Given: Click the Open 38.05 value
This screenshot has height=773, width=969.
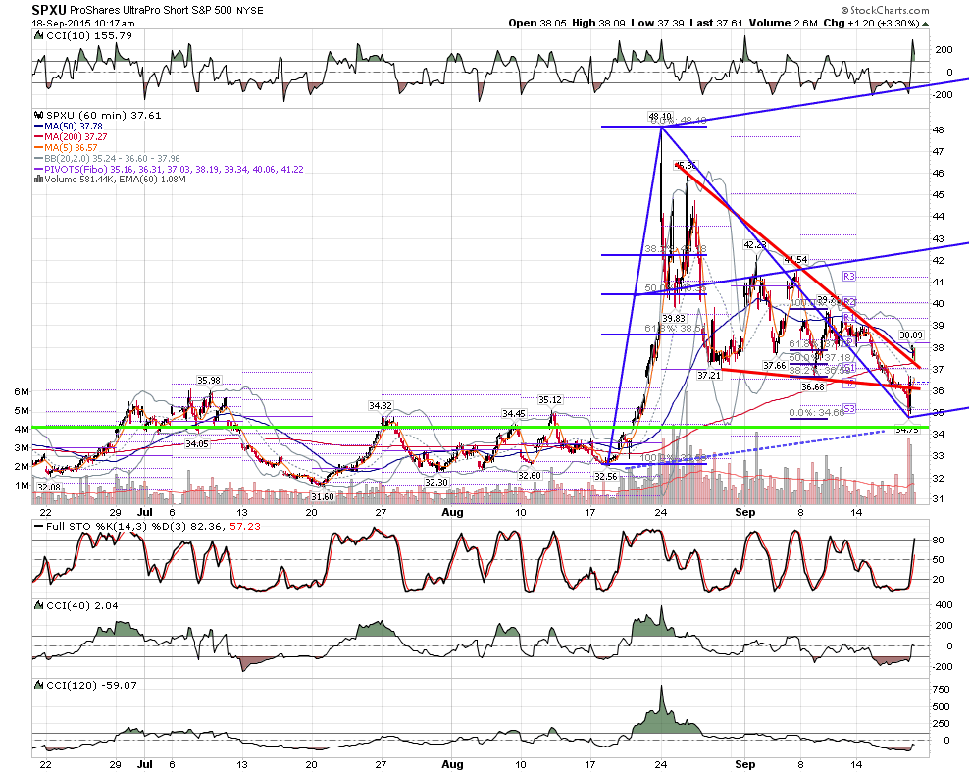Looking at the screenshot, I should pos(537,23).
